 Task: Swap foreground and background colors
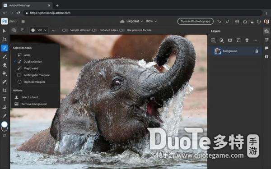coord(5,136)
